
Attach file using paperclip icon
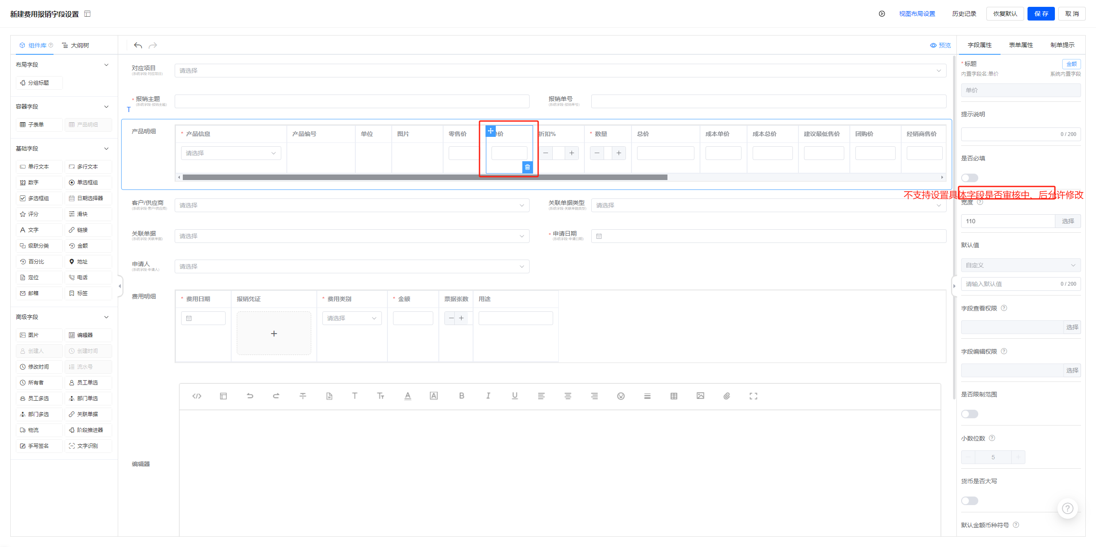click(727, 396)
